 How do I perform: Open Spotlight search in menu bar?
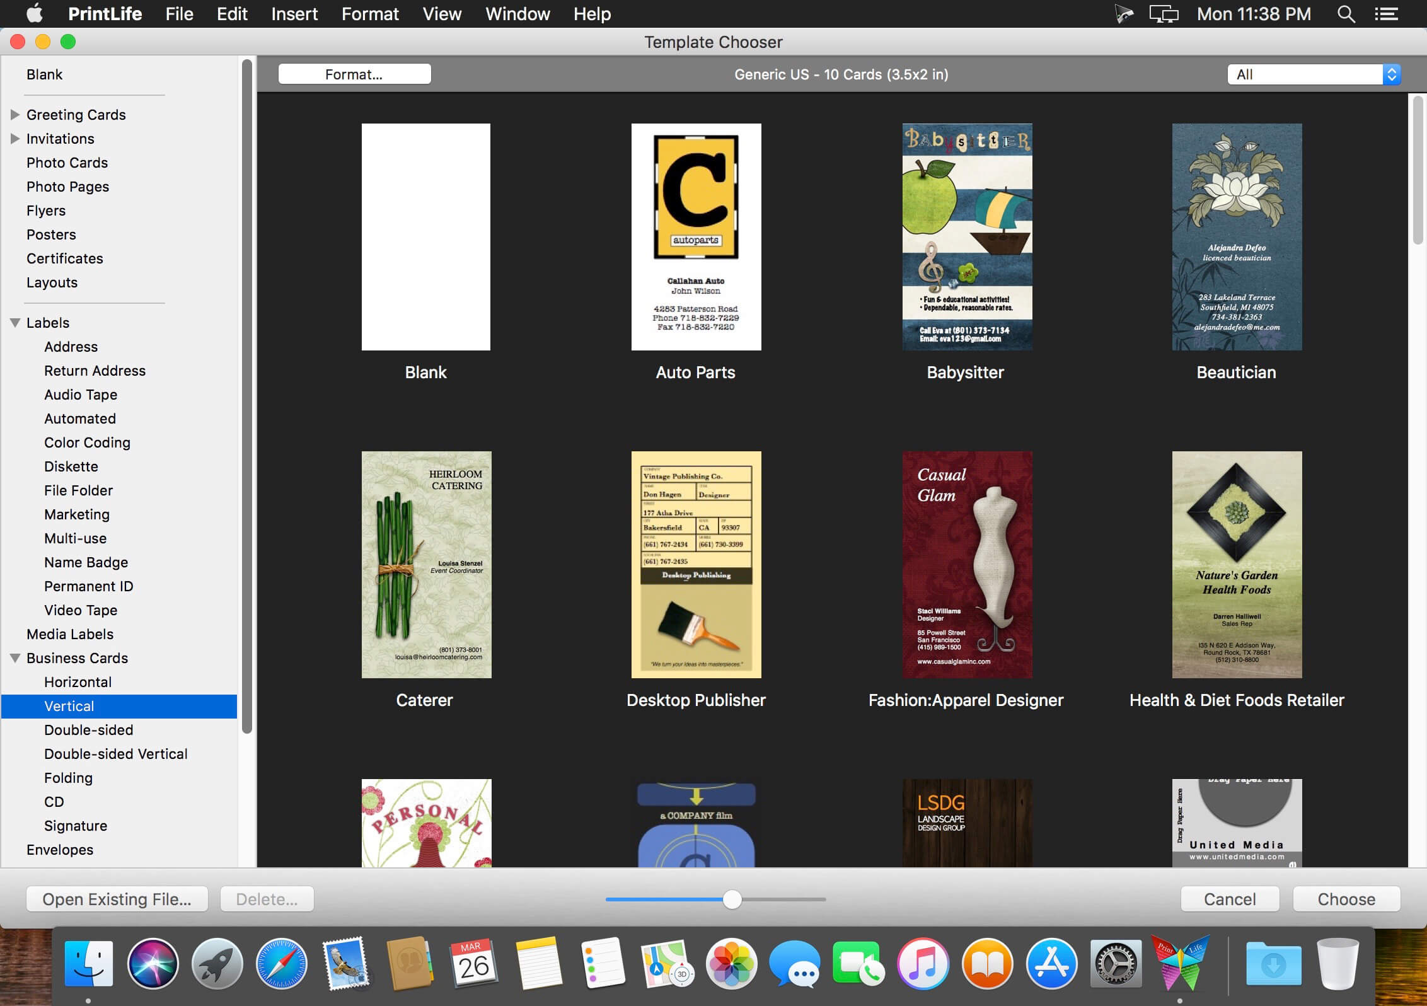[1346, 14]
